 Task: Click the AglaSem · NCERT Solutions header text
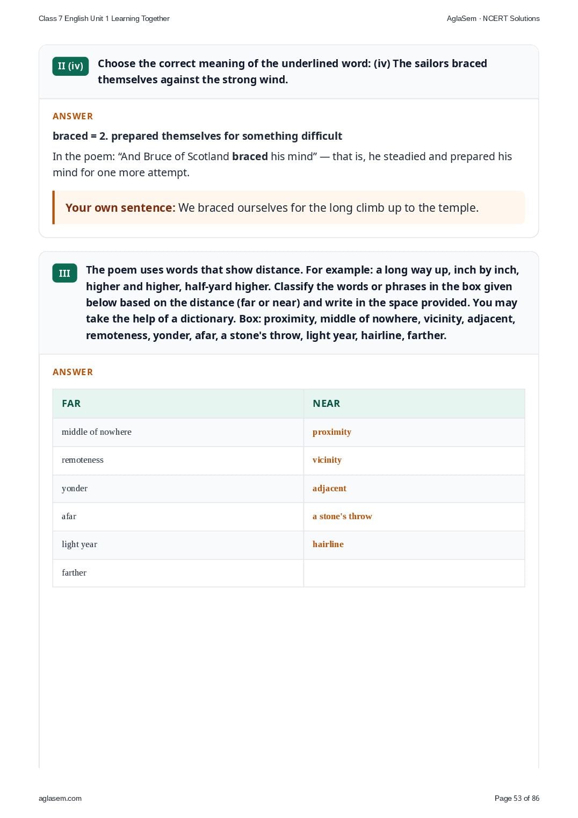click(493, 18)
